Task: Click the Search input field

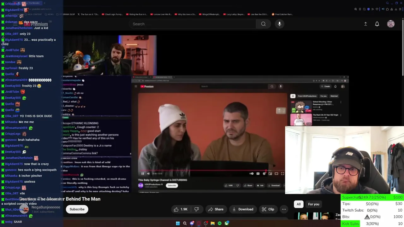Action: (x=193, y=24)
